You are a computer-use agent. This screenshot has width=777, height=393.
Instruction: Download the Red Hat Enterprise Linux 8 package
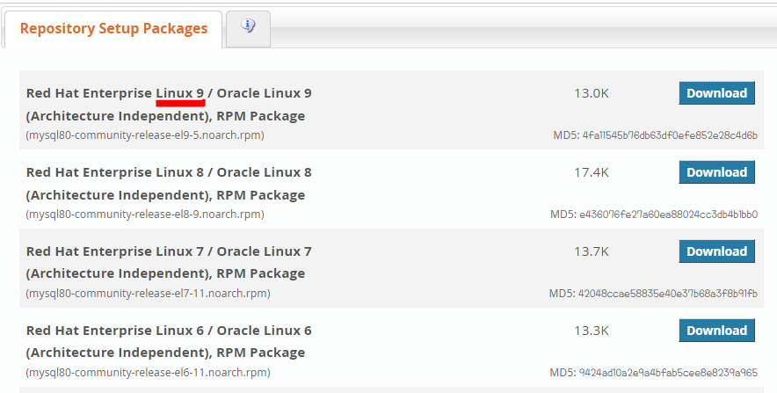(x=716, y=172)
